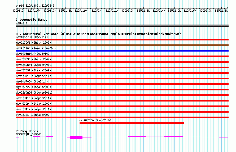The width and height of the screenshot is (236, 152).
Task: Click dgv357n27 (Itsara2009) variant label
Action: 33,87
